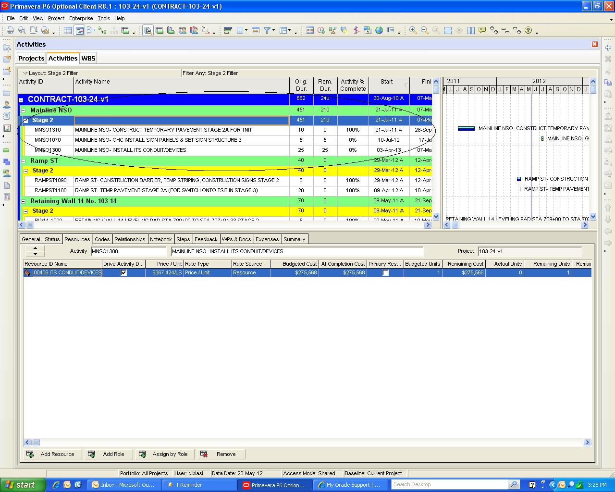Image resolution: width=615 pixels, height=492 pixels.
Task: Click the zoom in magnifier
Action: pos(413,30)
